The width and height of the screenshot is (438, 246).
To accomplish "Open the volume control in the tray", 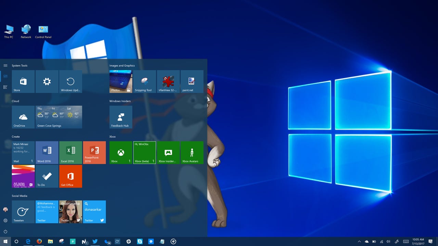I will click(x=388, y=242).
